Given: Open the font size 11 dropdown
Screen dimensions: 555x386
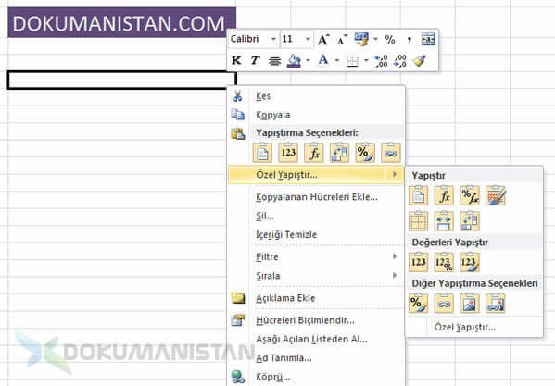Looking at the screenshot, I should click(x=308, y=39).
